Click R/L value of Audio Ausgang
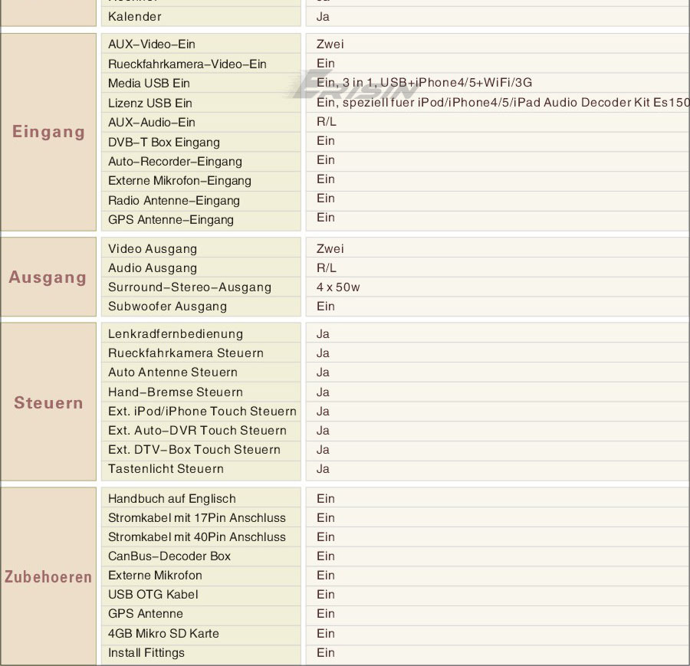 (326, 268)
